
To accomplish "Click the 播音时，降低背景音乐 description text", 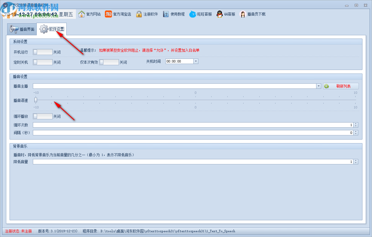I will click(74, 155).
